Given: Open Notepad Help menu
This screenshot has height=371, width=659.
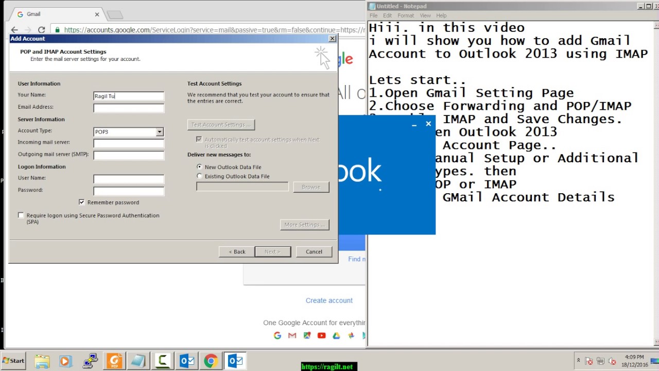Looking at the screenshot, I should tap(441, 15).
